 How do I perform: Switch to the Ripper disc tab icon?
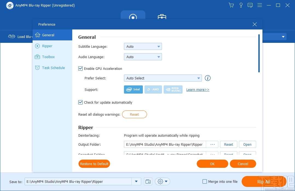(x=133, y=17)
